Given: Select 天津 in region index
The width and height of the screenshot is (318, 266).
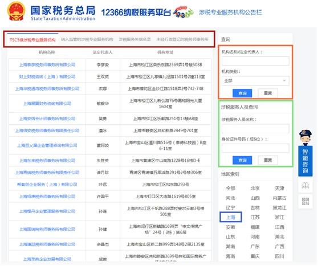Looking at the screenshot, I should [x=279, y=189].
